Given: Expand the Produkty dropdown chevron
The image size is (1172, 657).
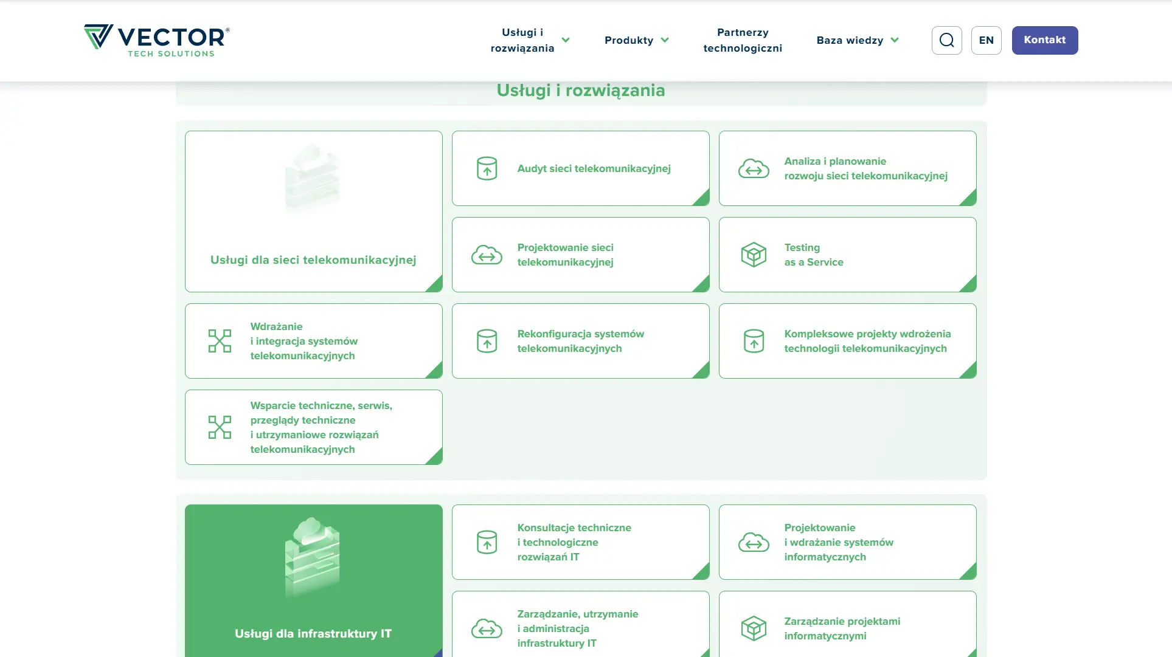Looking at the screenshot, I should tap(665, 40).
